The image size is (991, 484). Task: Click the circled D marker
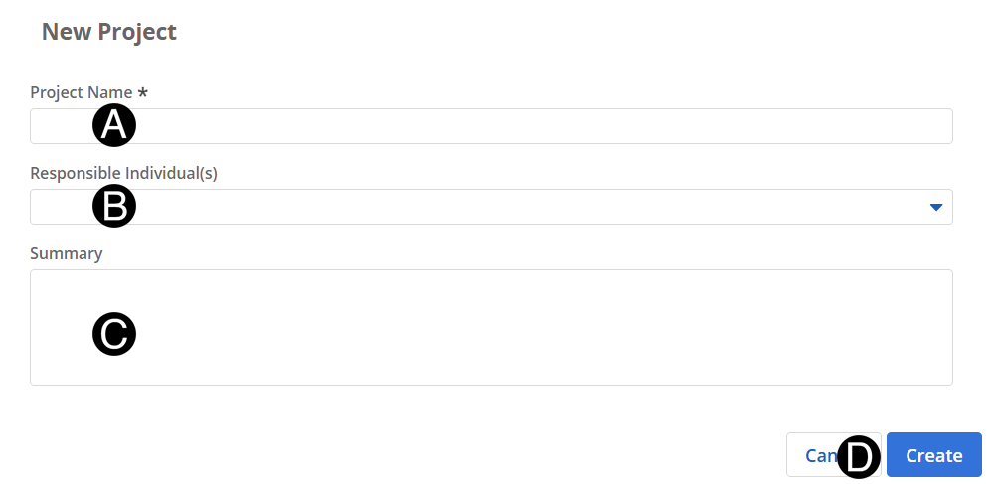click(859, 457)
